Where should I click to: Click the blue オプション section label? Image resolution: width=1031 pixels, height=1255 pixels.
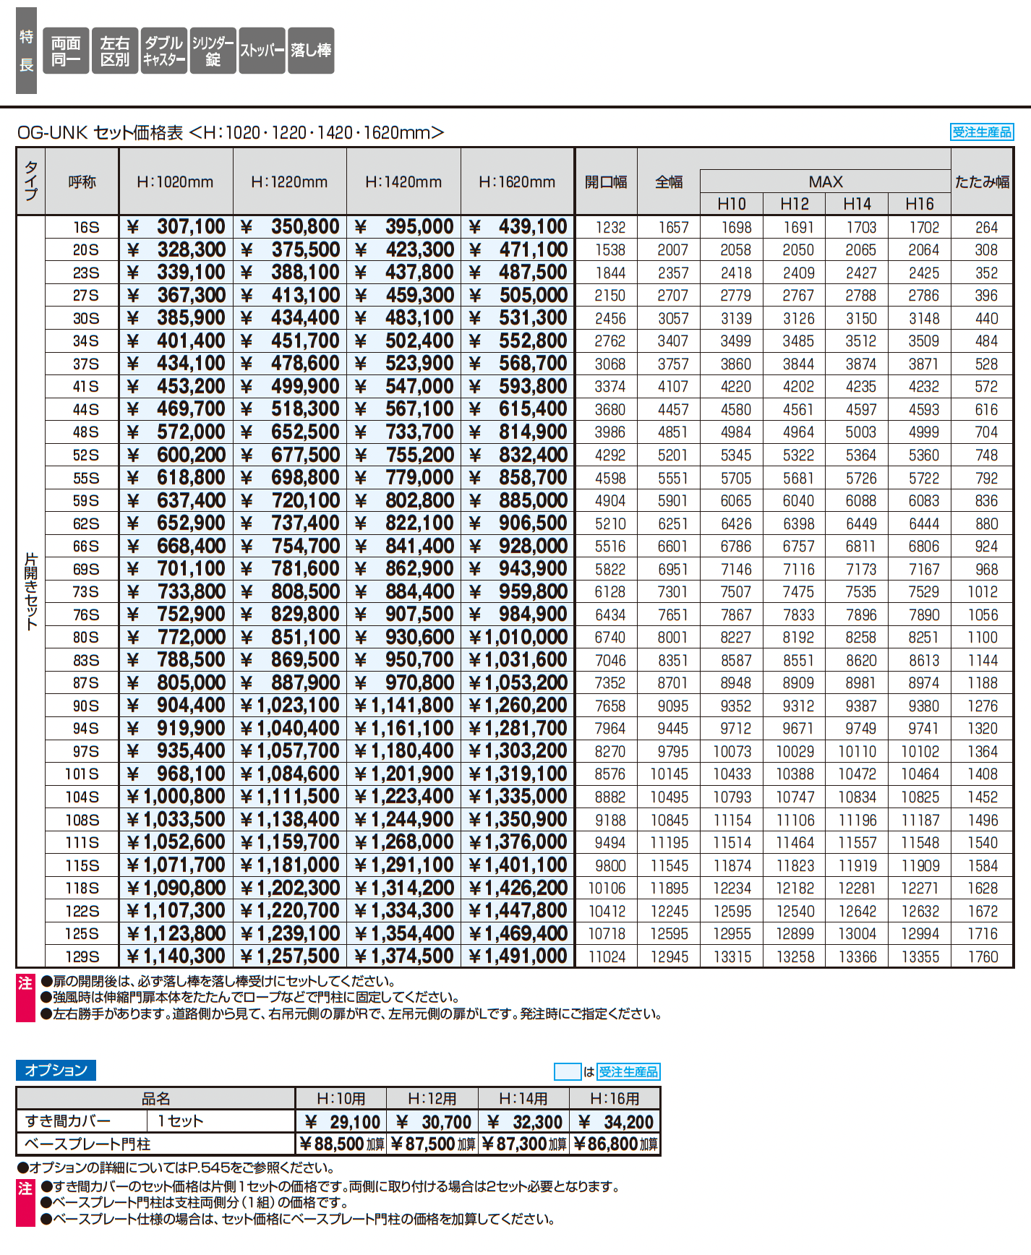(x=56, y=1070)
